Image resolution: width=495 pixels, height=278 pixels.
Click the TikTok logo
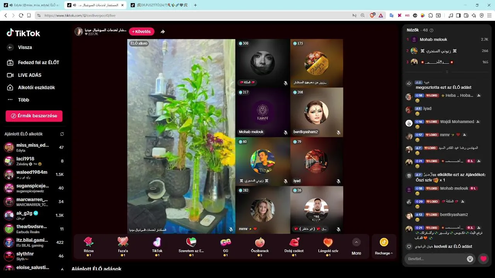(x=23, y=33)
